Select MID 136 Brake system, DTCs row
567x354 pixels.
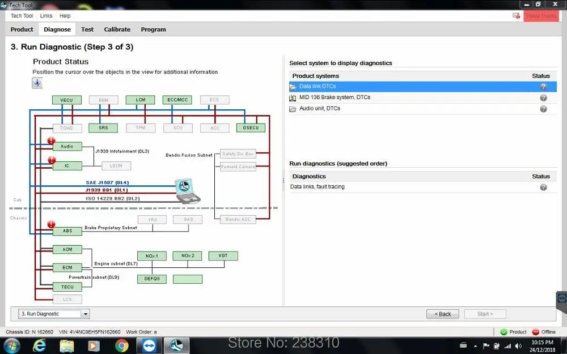tap(423, 98)
